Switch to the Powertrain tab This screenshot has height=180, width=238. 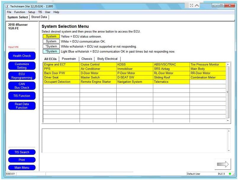click(69, 59)
